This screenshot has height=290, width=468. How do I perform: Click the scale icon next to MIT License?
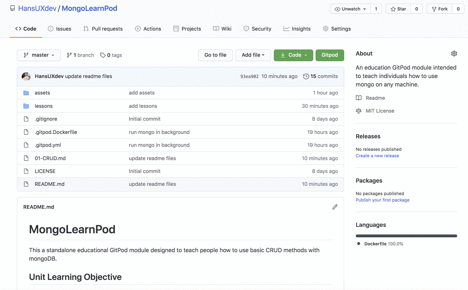click(359, 111)
